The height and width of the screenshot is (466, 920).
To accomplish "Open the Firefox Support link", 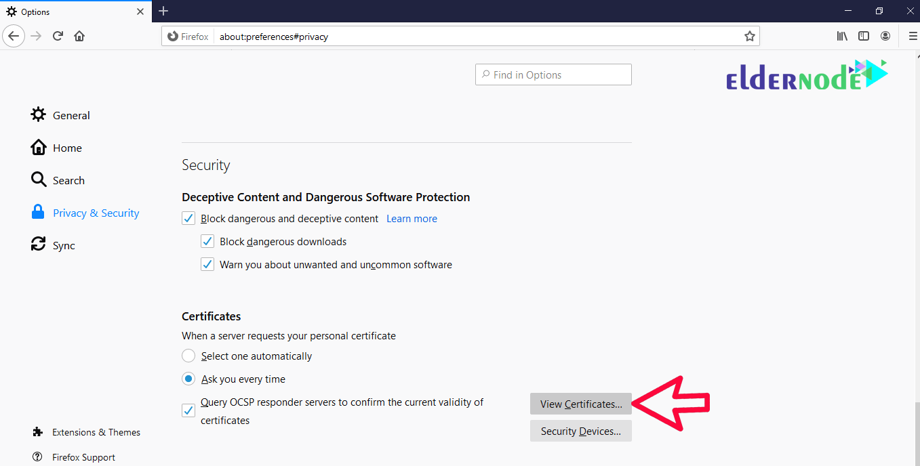I will click(83, 457).
